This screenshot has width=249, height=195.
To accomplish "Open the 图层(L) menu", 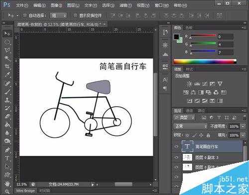I will pos(73,5).
